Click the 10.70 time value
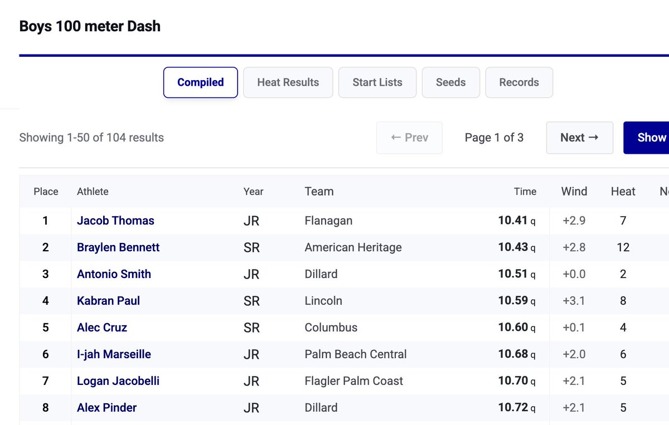The height and width of the screenshot is (425, 669). [x=513, y=381]
